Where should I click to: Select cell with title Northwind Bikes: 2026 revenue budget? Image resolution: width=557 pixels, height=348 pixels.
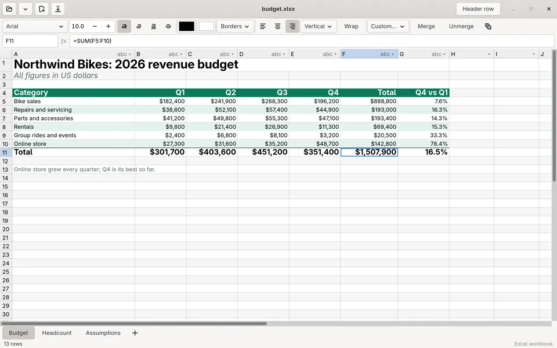pyautogui.click(x=126, y=64)
